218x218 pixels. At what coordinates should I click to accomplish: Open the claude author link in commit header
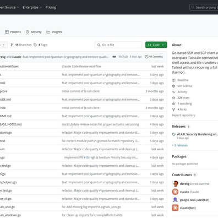pyautogui.click(x=17, y=57)
